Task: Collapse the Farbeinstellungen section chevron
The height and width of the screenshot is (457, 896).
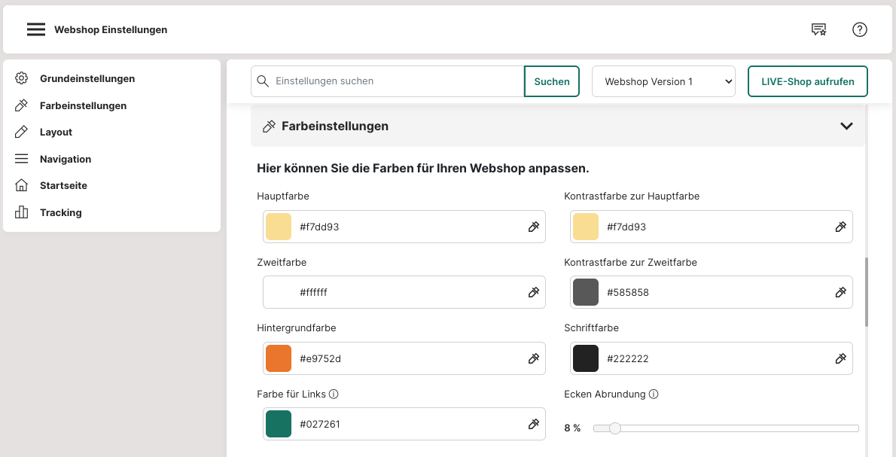Action: click(846, 126)
